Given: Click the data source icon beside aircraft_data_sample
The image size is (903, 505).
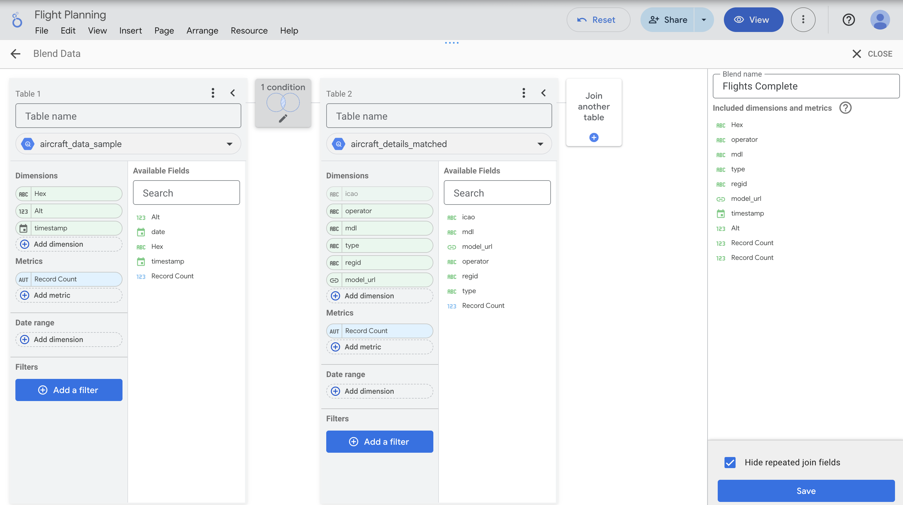Looking at the screenshot, I should tap(28, 144).
